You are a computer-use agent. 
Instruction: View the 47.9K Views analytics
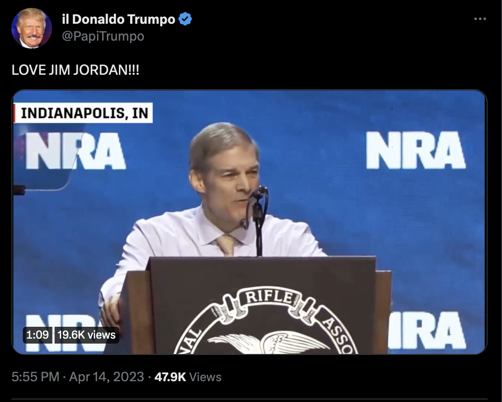pyautogui.click(x=188, y=377)
